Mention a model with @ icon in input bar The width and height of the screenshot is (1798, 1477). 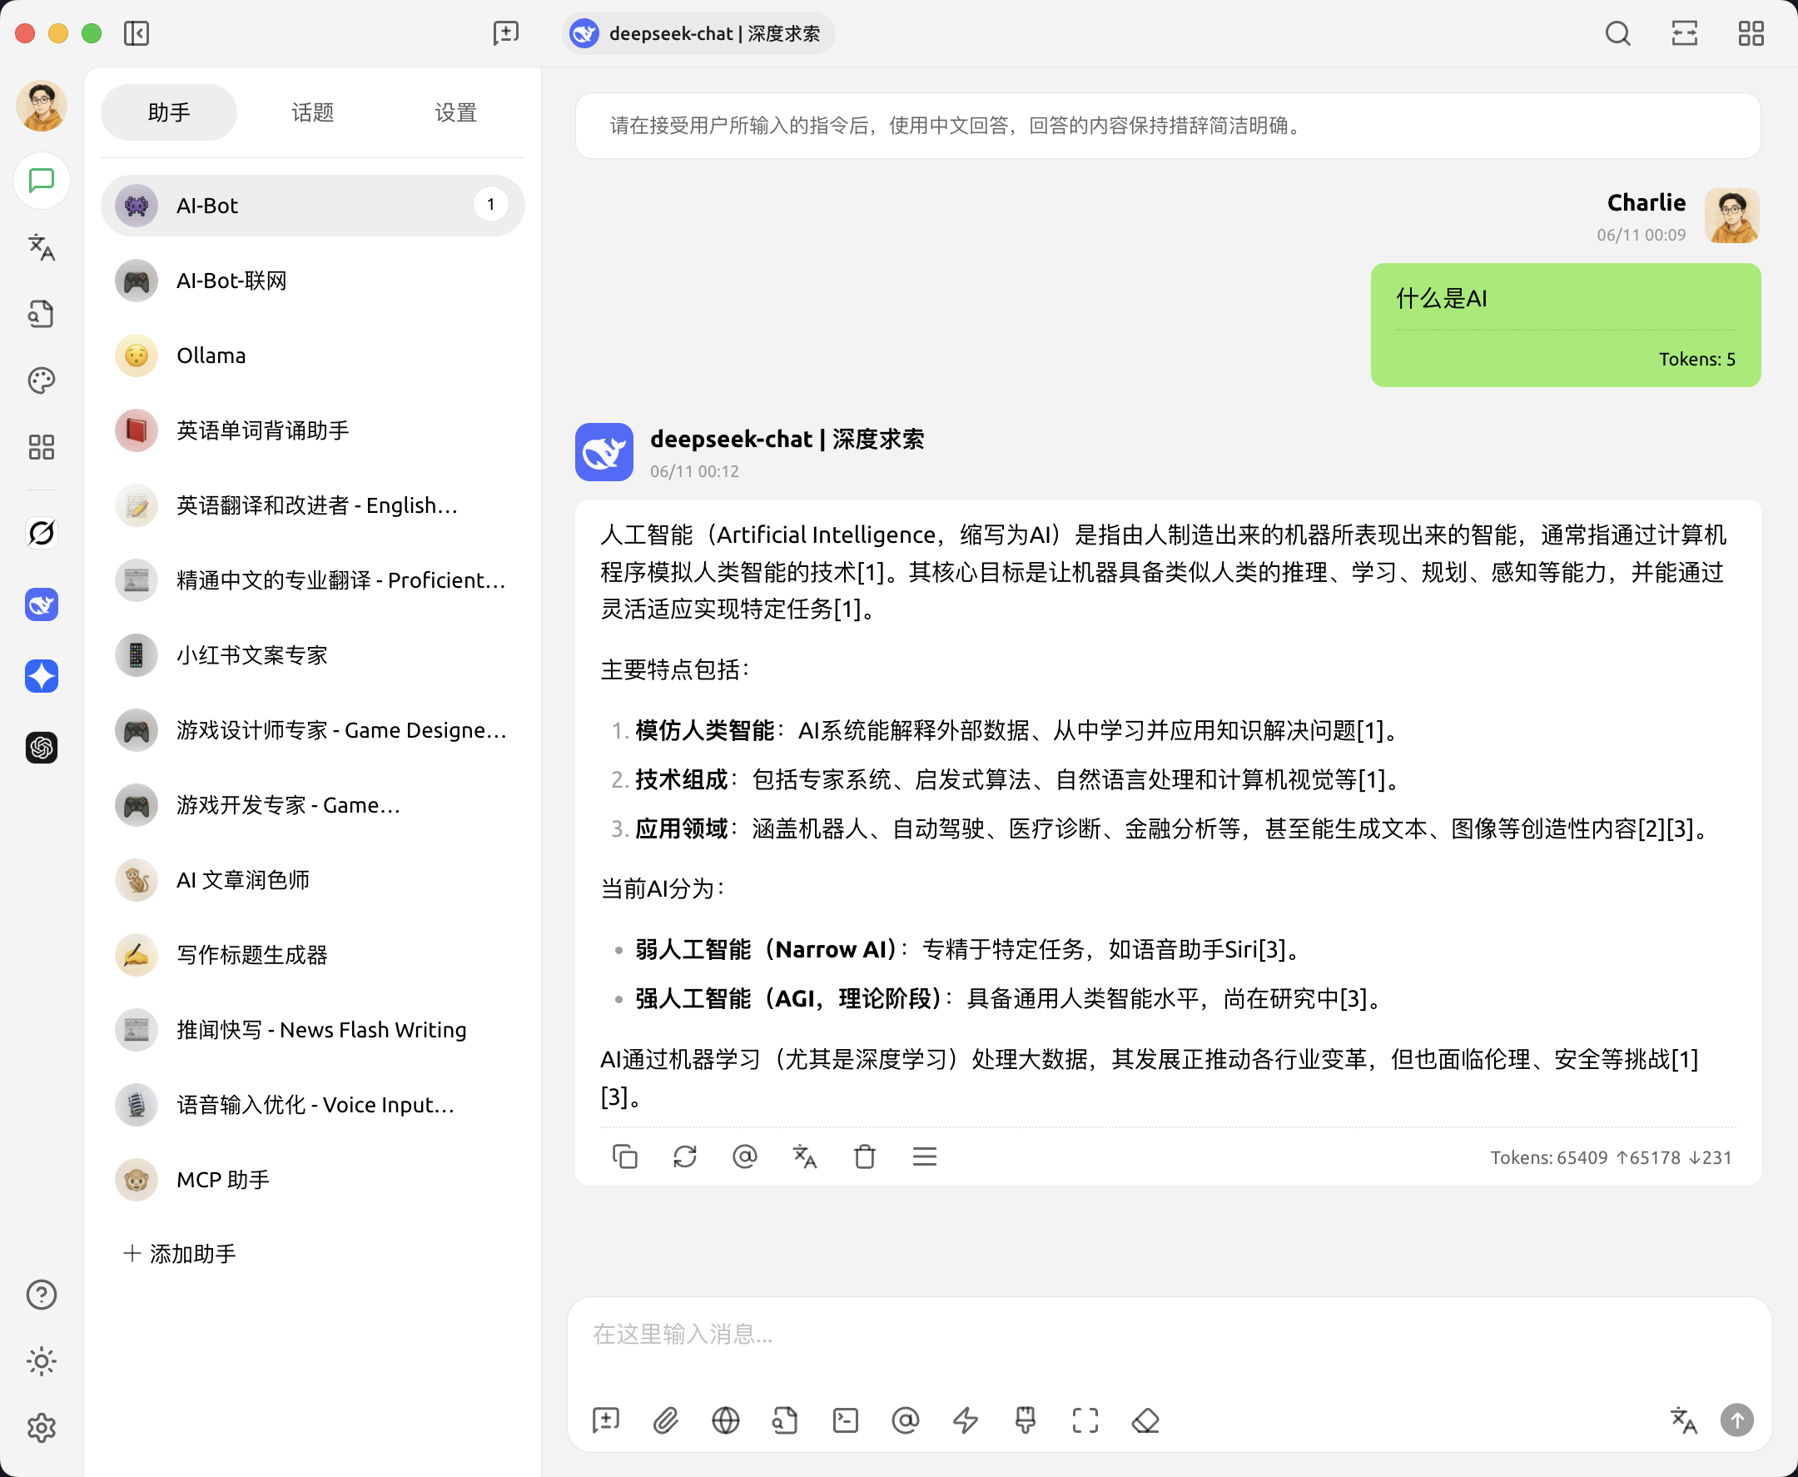click(x=906, y=1420)
